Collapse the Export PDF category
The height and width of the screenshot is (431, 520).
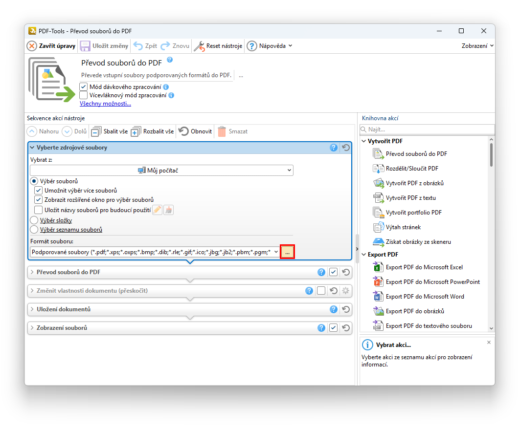364,255
